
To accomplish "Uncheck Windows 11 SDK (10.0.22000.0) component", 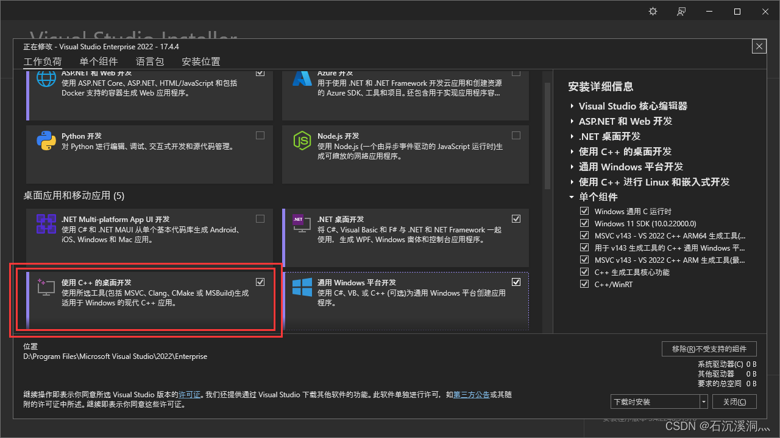I will coord(585,223).
